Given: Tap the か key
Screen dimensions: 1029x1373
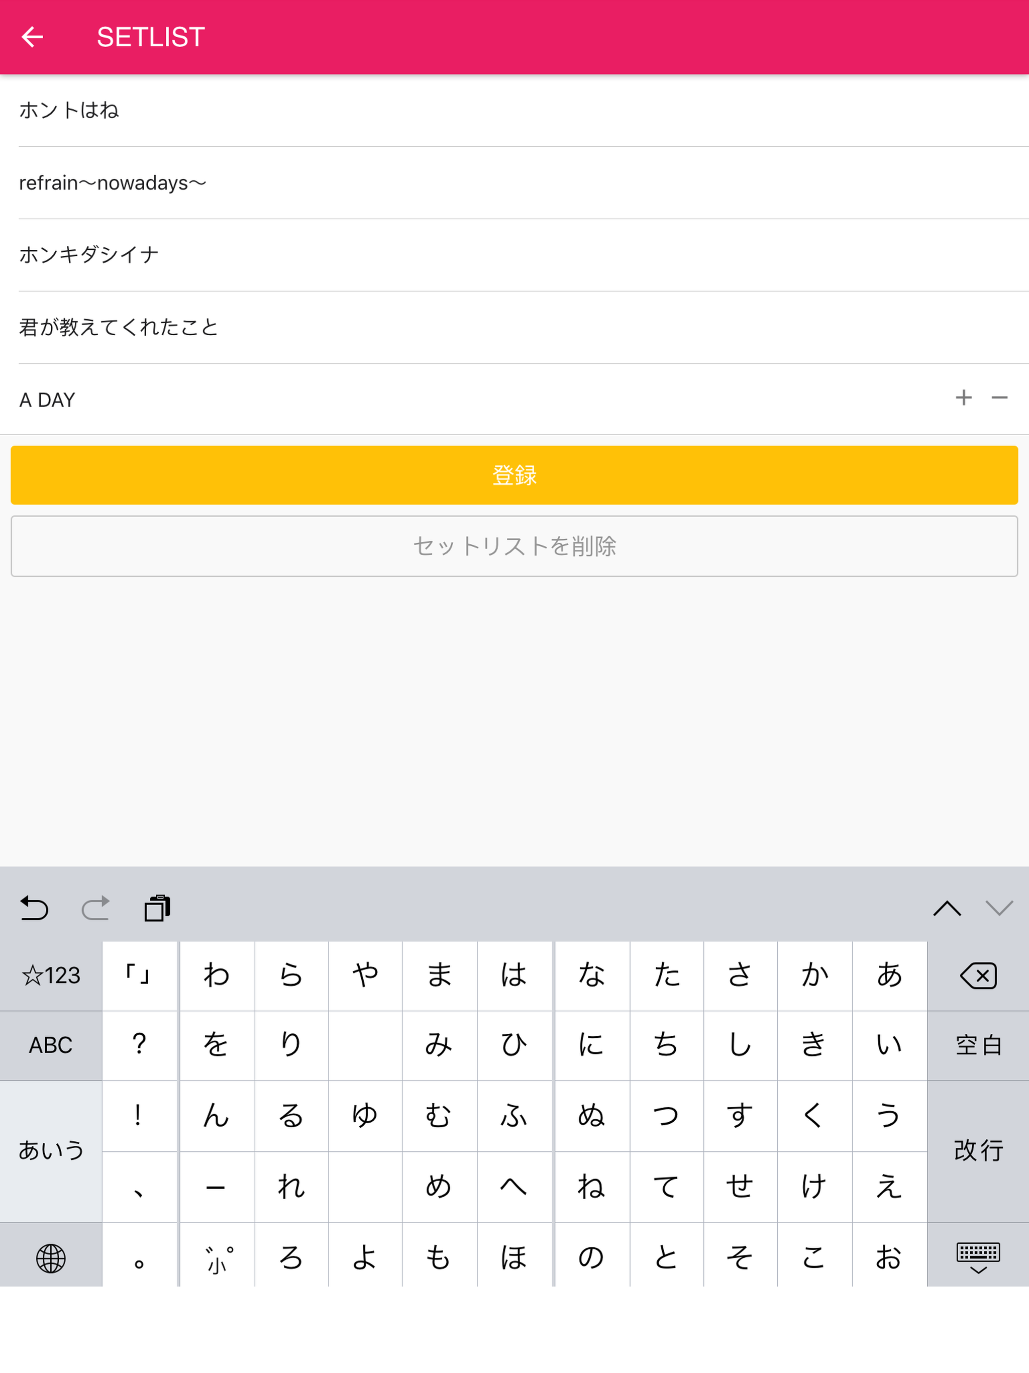Looking at the screenshot, I should click(814, 976).
